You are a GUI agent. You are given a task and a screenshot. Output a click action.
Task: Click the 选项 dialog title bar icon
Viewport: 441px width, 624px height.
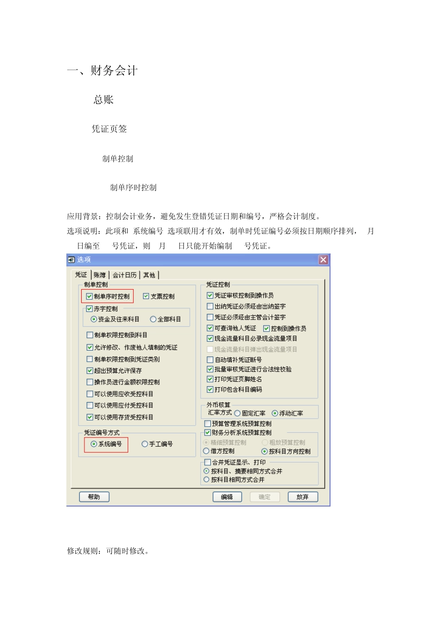pyautogui.click(x=71, y=260)
